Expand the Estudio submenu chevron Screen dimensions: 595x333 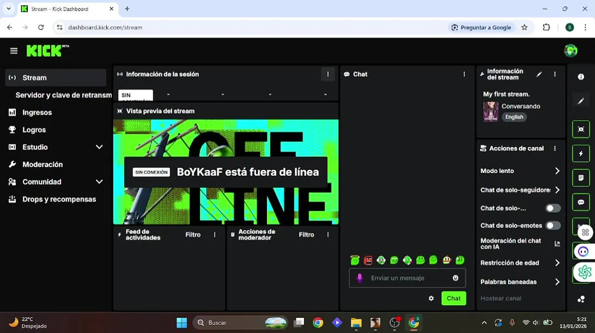coord(99,147)
